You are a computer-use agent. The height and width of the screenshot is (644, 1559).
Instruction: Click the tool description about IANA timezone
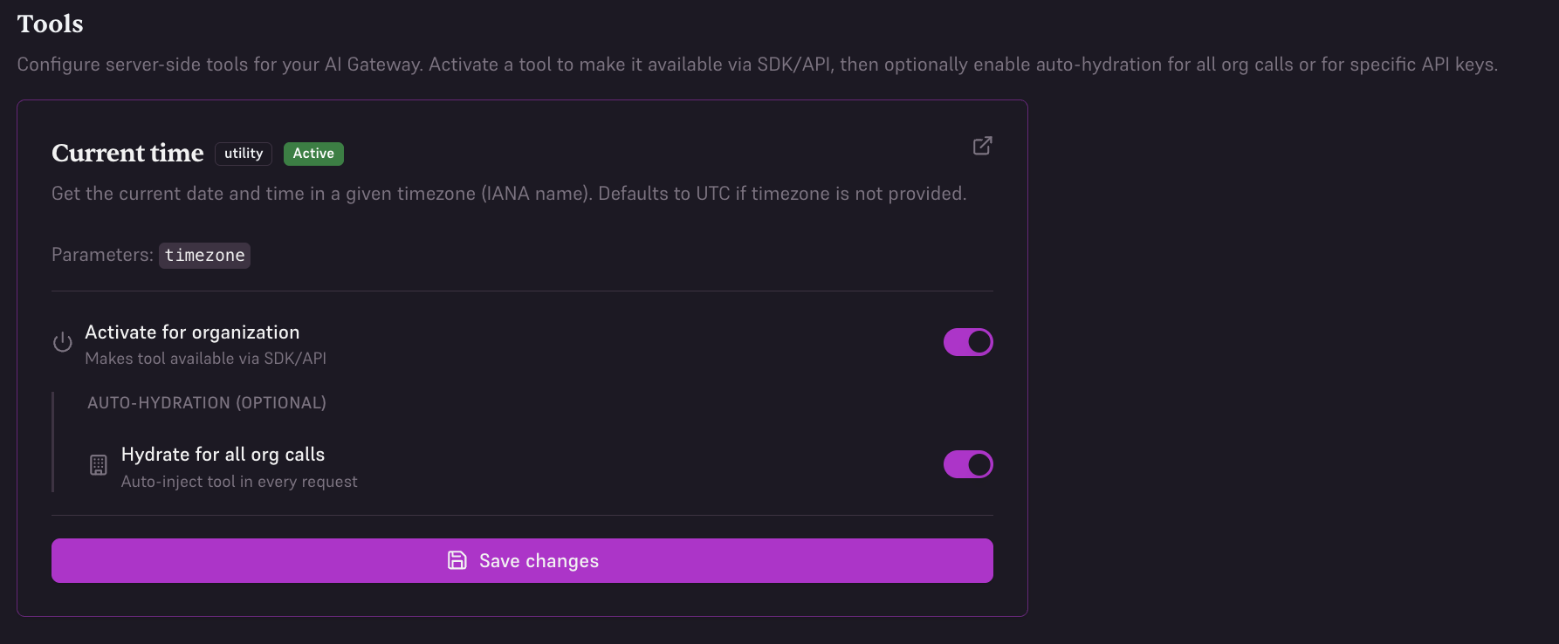(x=509, y=194)
